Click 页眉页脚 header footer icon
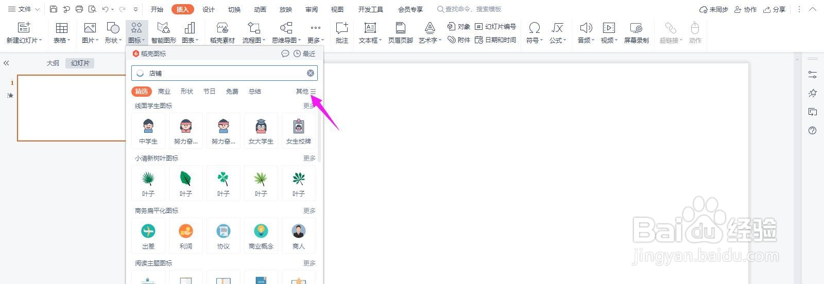The height and width of the screenshot is (284, 824). click(400, 28)
